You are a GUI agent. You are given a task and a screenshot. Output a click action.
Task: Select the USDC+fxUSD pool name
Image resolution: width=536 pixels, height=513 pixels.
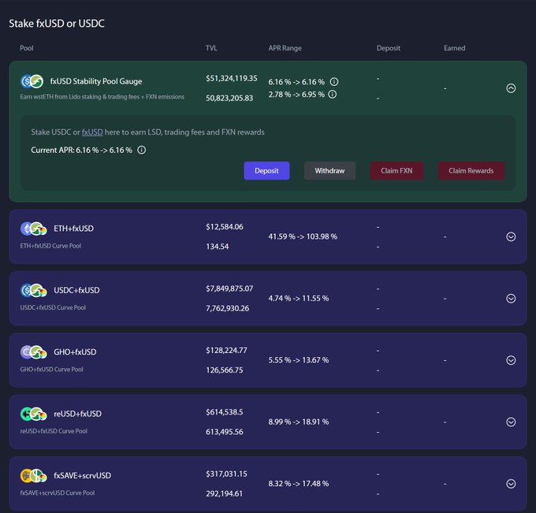pos(76,290)
